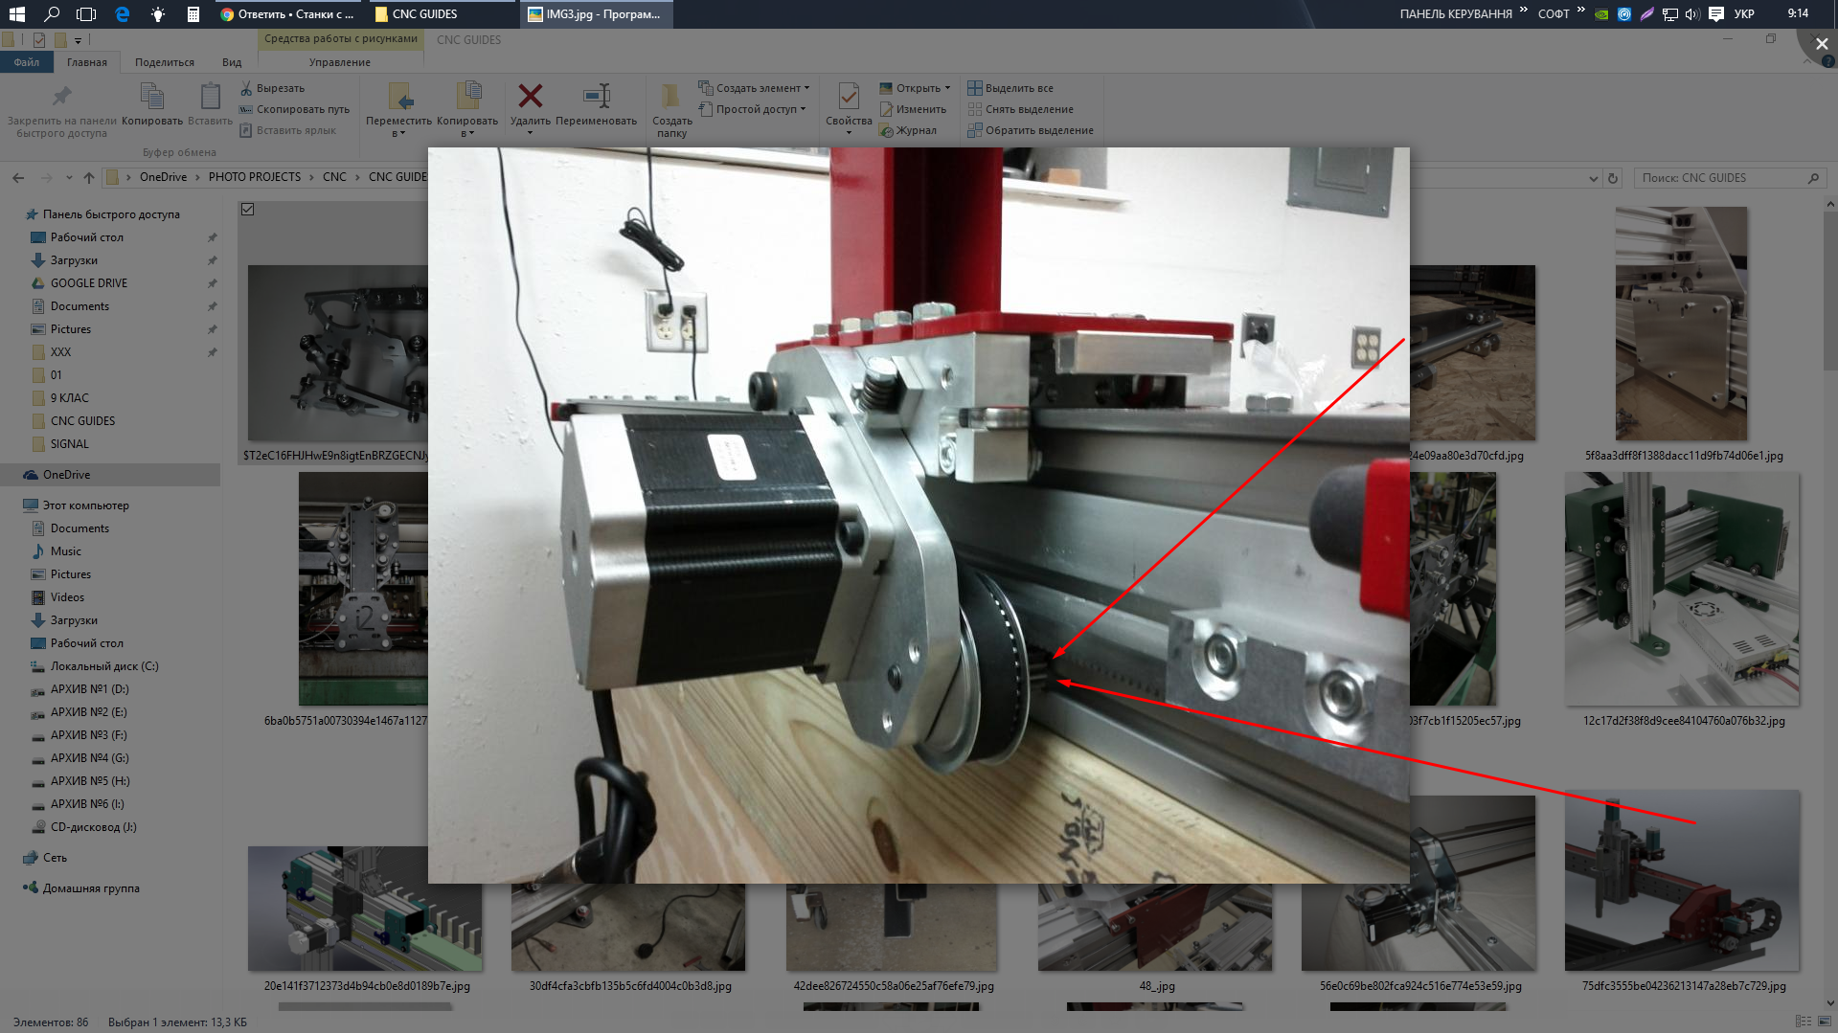Switch to CNC GUIDES taskbar window
Image resolution: width=1838 pixels, height=1033 pixels.
pos(442,14)
